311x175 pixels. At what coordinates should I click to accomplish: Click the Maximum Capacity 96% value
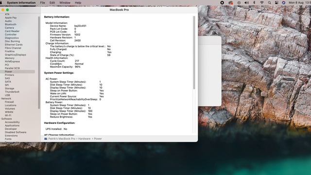(78, 67)
